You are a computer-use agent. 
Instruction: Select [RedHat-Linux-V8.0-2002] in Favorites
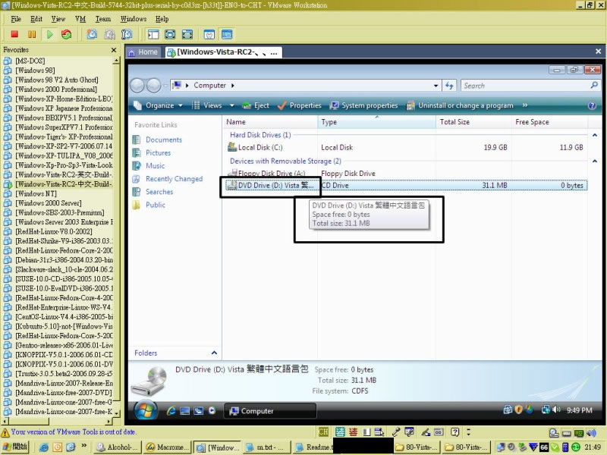pyautogui.click(x=54, y=231)
